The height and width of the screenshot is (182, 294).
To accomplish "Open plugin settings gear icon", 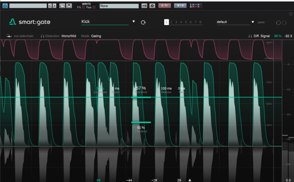I will (152, 6).
